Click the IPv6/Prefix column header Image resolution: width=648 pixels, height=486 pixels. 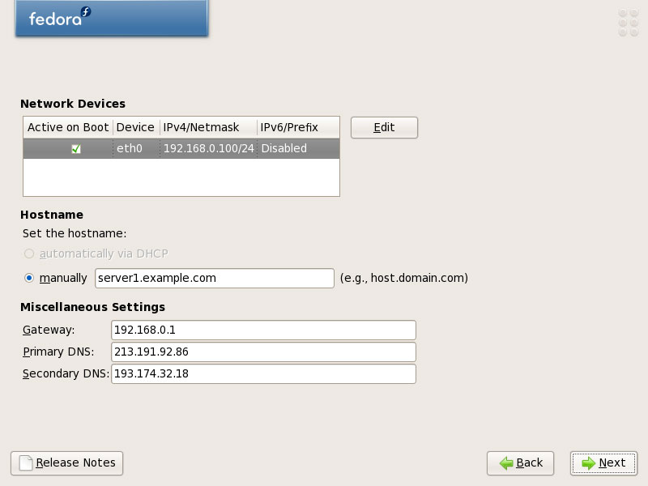point(298,127)
